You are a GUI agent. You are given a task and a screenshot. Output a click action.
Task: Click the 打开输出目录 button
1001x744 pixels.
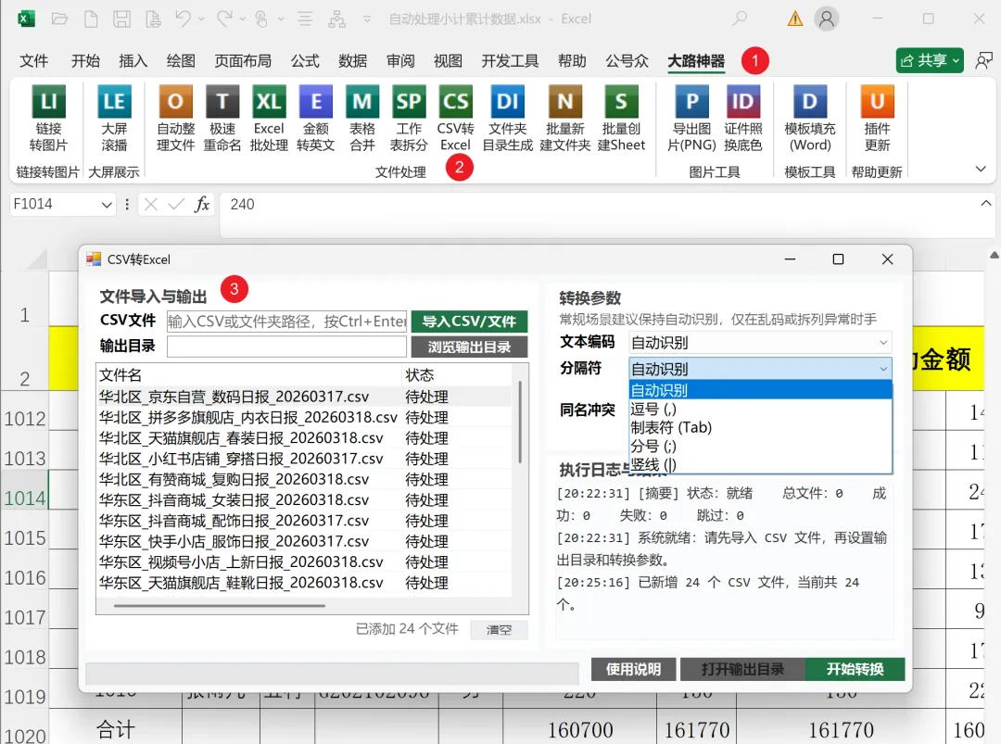(x=742, y=669)
